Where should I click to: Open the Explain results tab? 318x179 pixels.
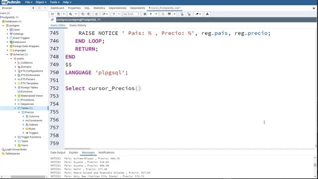pyautogui.click(x=74, y=153)
